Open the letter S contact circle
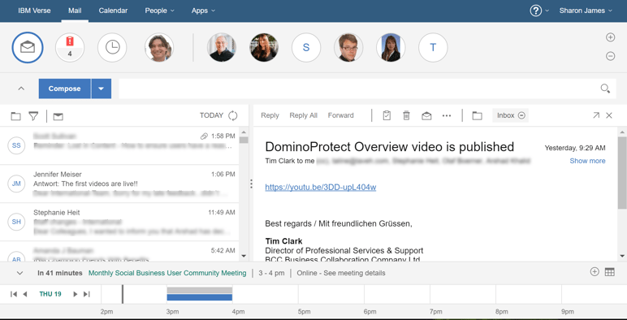 306,47
